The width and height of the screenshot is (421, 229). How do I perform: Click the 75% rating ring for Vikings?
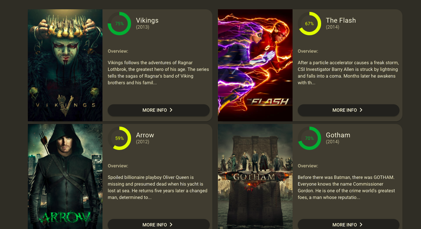click(119, 24)
